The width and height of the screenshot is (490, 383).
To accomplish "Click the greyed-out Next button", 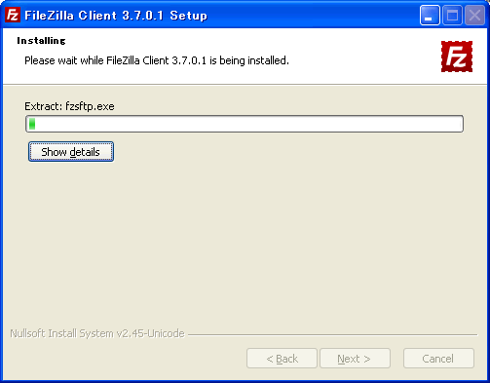I will tap(355, 359).
